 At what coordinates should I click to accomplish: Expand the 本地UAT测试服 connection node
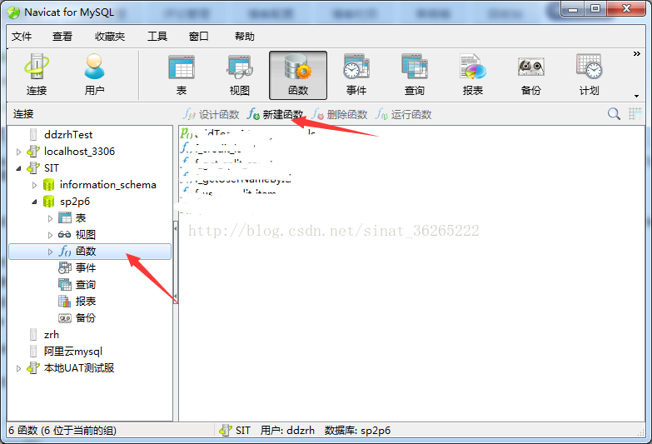pyautogui.click(x=18, y=368)
